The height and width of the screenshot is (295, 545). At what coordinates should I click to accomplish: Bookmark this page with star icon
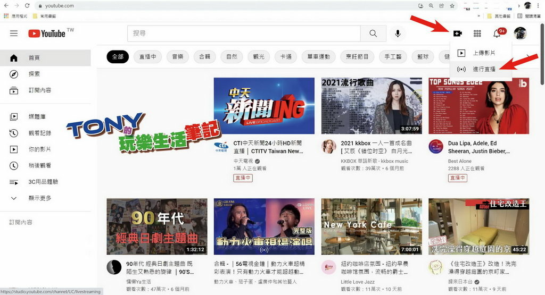452,5
